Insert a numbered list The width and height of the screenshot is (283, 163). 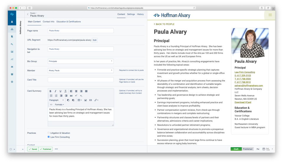point(56,96)
